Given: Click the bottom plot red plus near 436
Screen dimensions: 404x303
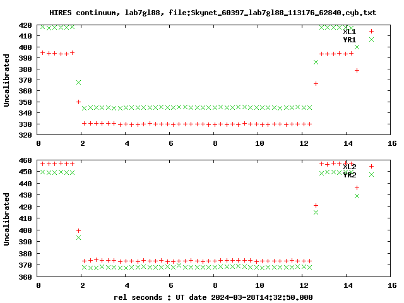Looking at the screenshot, I should [x=357, y=188].
